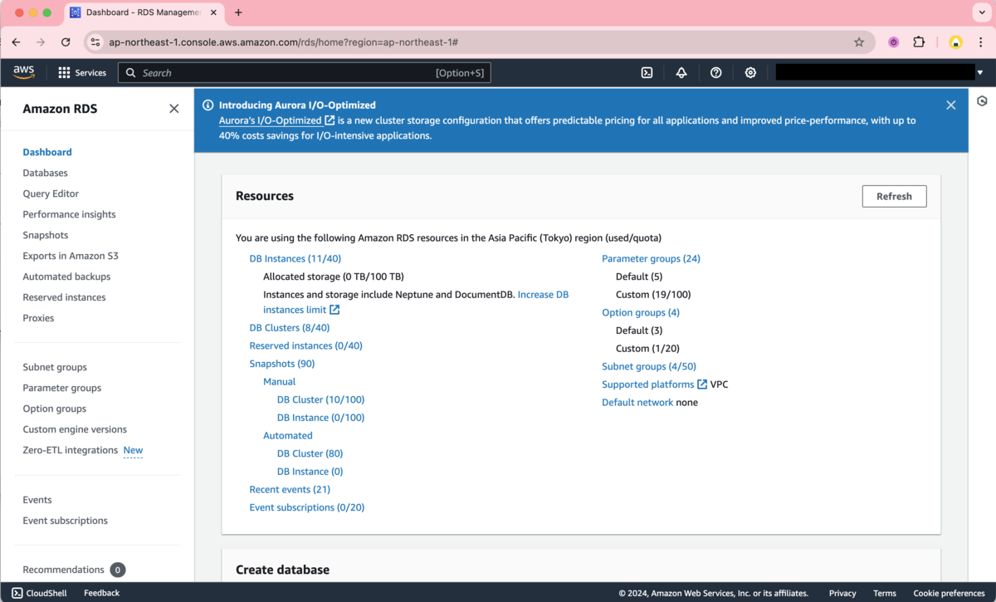Open DB Instances (11/40) link
Viewport: 996px width, 602px height.
click(x=295, y=258)
